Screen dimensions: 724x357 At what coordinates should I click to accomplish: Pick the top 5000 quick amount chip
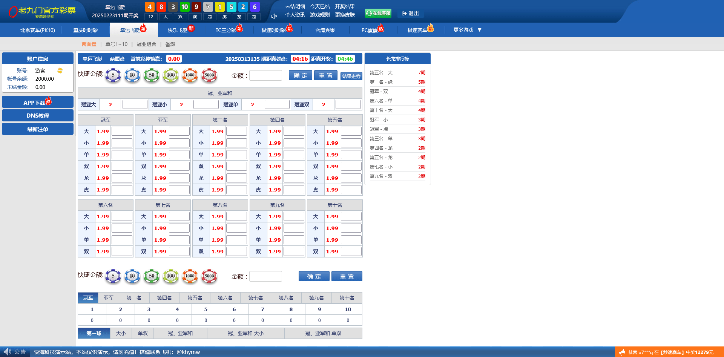(x=209, y=75)
